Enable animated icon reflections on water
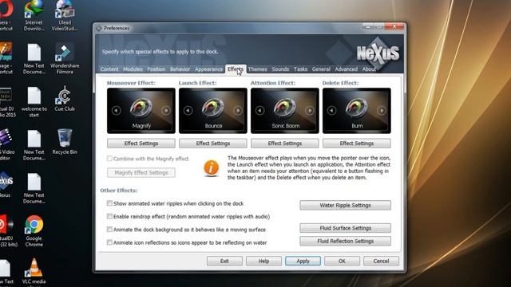The height and width of the screenshot is (287, 511). coord(109,242)
